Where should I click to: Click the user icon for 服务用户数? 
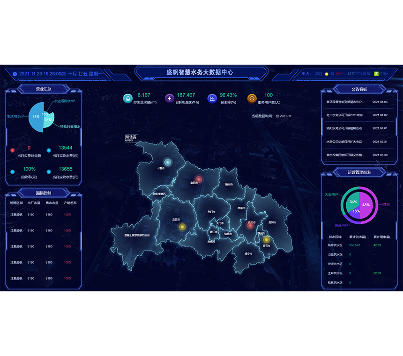click(x=252, y=98)
